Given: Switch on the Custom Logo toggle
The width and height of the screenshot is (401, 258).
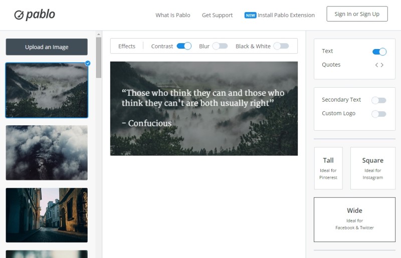Looking at the screenshot, I should 378,114.
